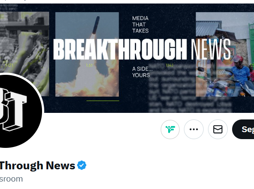
Task: Click the bold 'BREAKTHROUGH' word in the banner
Action: point(120,49)
